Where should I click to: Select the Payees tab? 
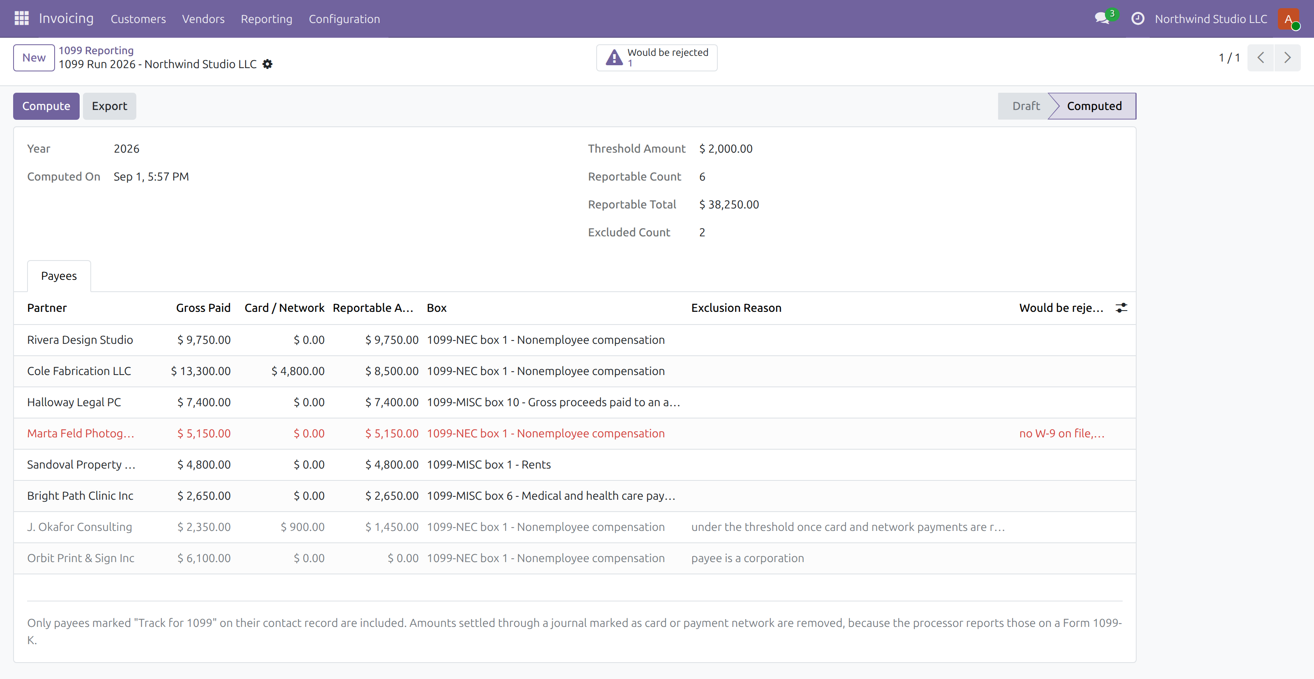point(59,276)
